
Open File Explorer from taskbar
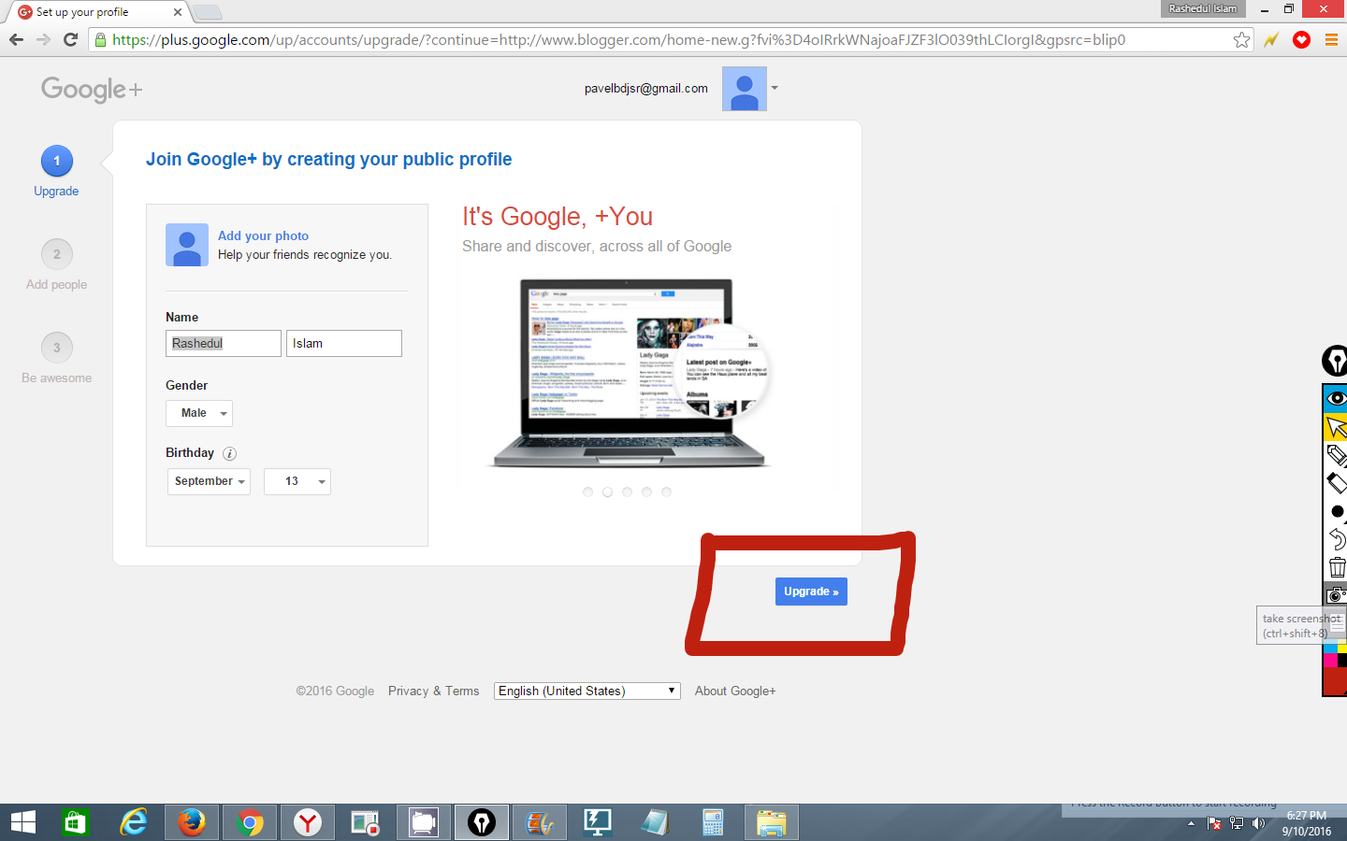coord(772,822)
